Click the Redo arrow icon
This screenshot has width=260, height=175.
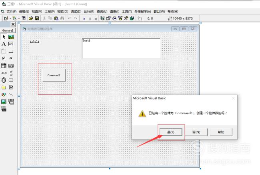[x=76, y=18]
